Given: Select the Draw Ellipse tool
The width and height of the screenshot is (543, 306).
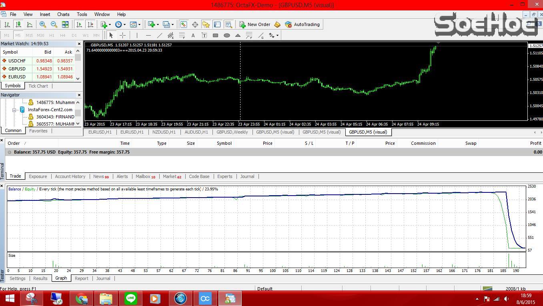Looking at the screenshot, I should 226,35.
